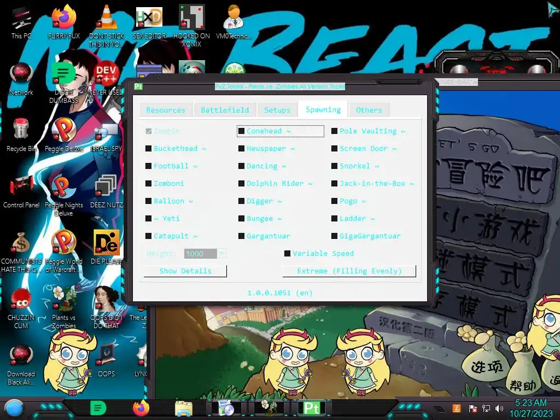Click the Extreme (Filling Evenly) button

(x=349, y=271)
